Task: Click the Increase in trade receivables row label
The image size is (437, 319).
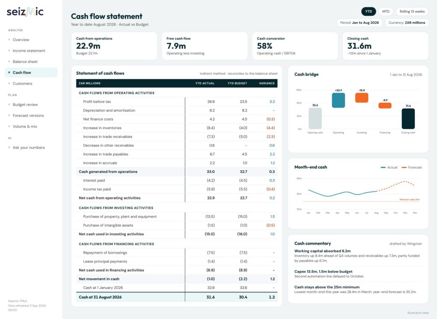Action: pyautogui.click(x=108, y=136)
